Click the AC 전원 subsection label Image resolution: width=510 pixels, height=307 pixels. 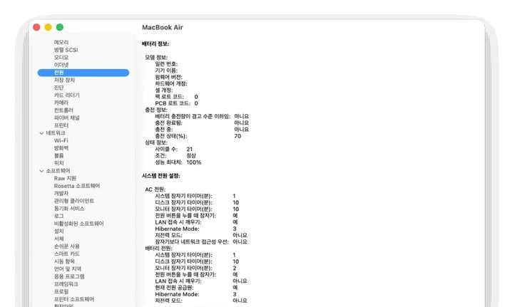coord(155,189)
